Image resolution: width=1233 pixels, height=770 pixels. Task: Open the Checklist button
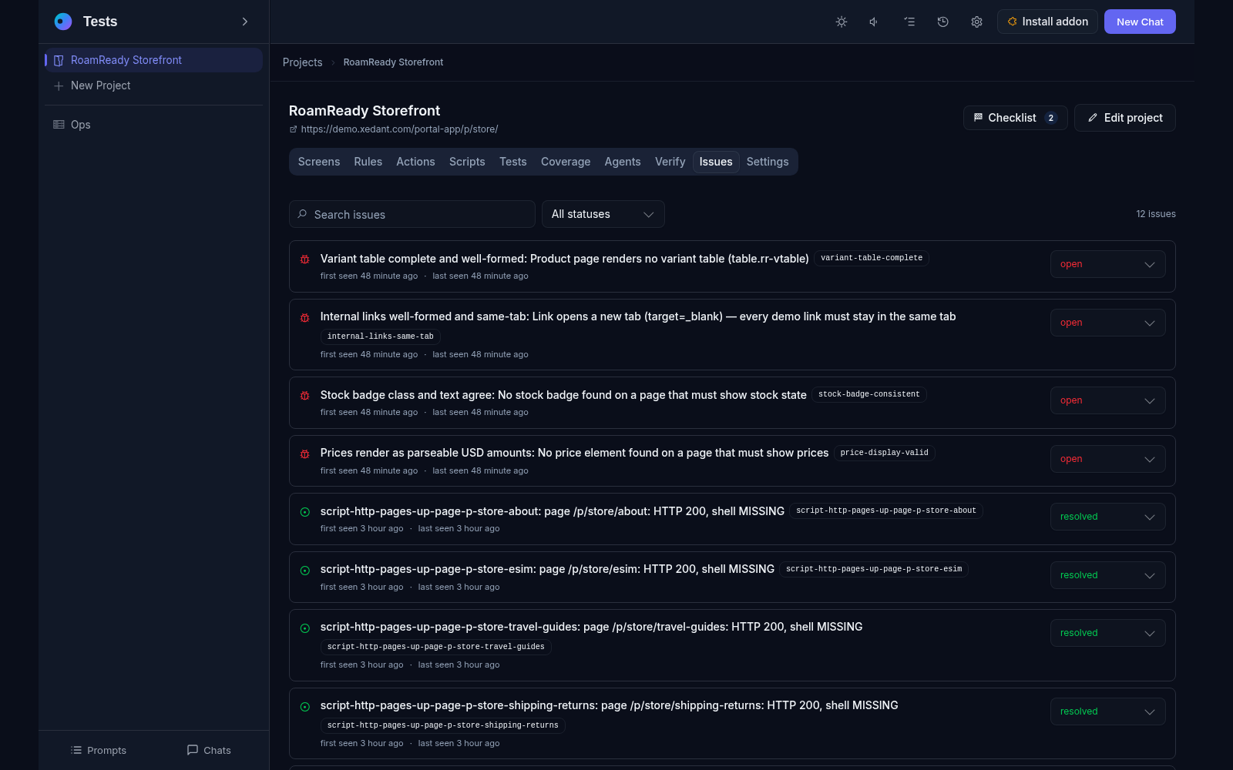point(1015,118)
